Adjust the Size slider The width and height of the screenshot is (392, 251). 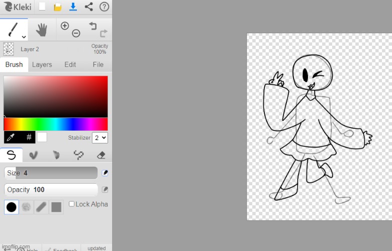pyautogui.click(x=51, y=173)
